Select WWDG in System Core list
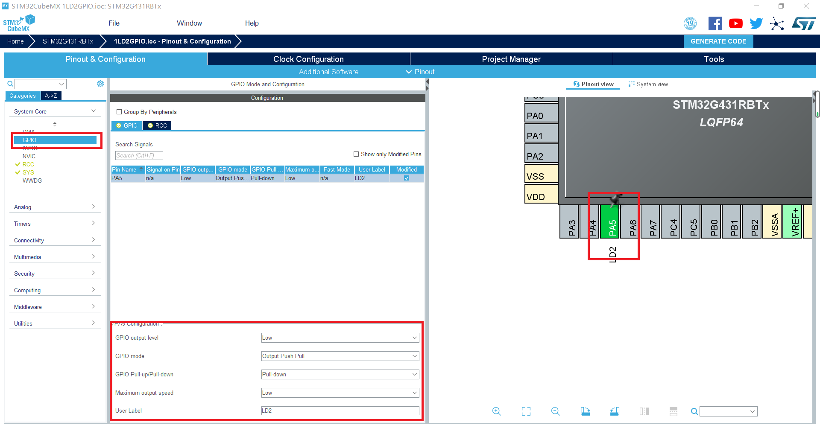Screen dimensions: 820x428 click(x=32, y=181)
